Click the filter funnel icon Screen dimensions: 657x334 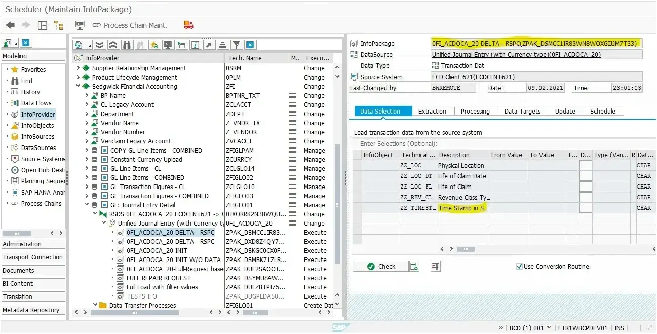coord(236,45)
